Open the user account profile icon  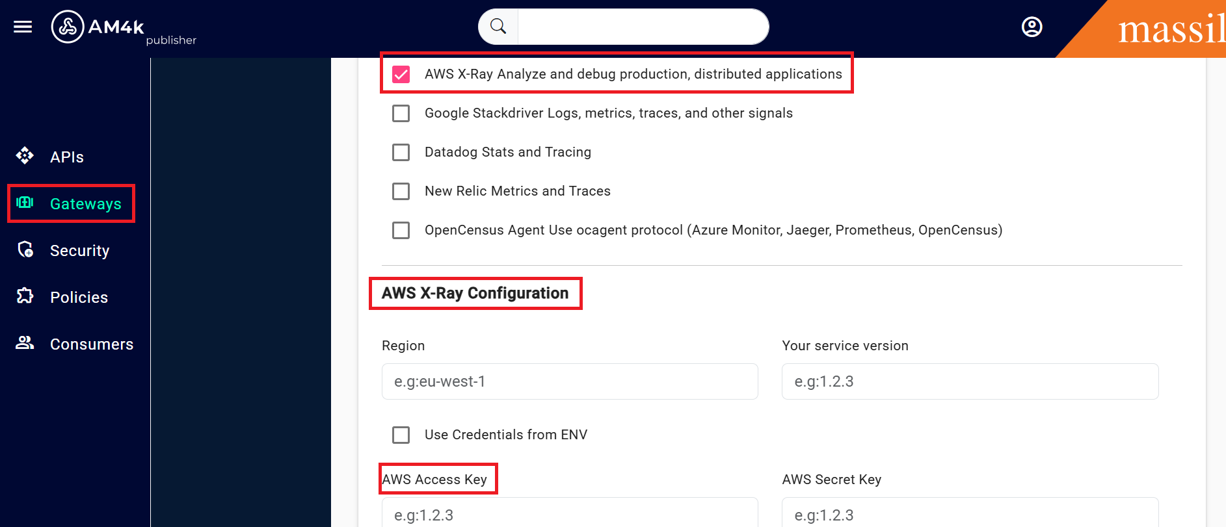(1032, 27)
